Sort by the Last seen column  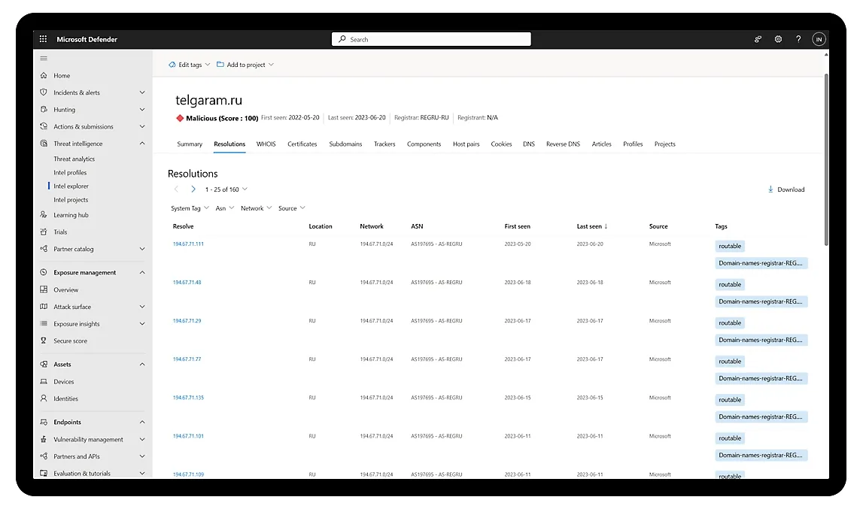point(591,226)
